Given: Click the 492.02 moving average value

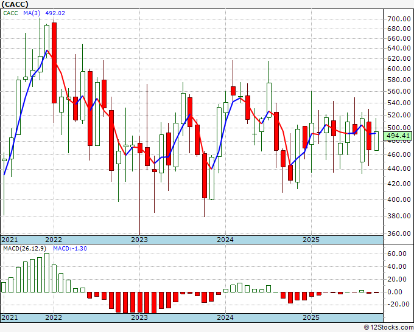Looking at the screenshot, I should pos(55,13).
